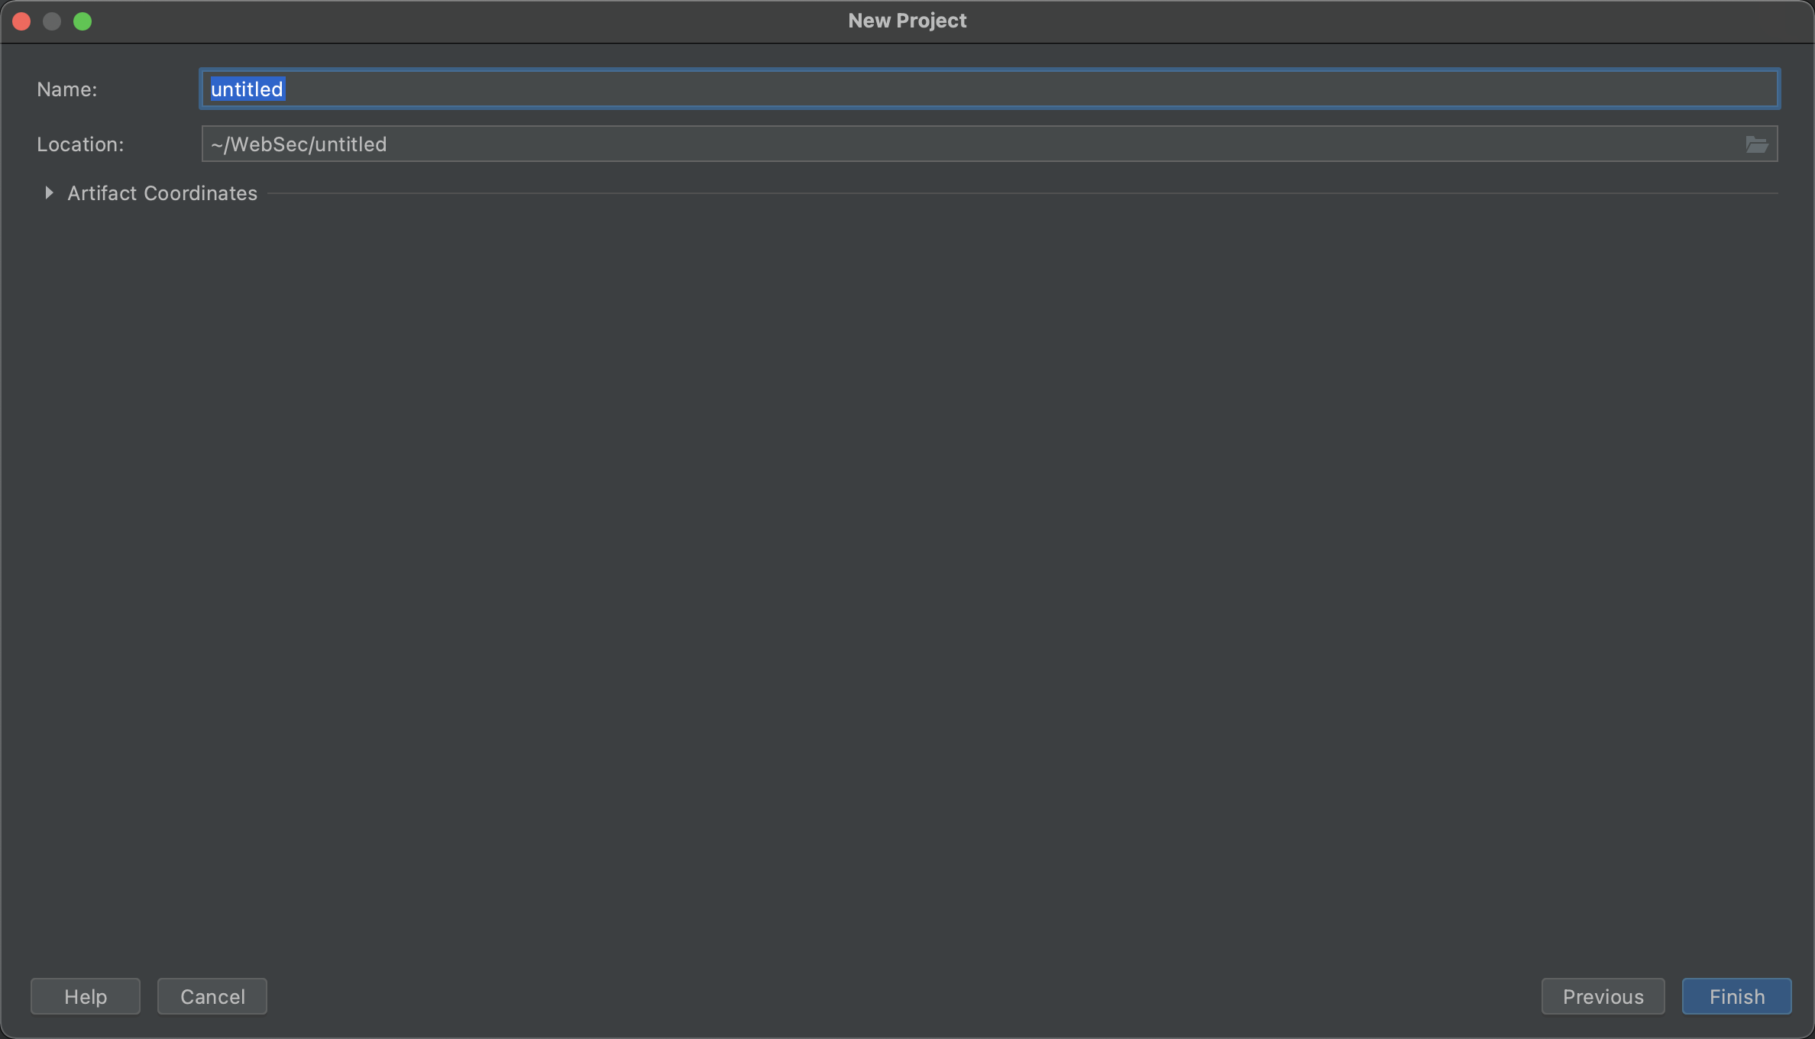Click the 'Name:' field label

point(67,89)
